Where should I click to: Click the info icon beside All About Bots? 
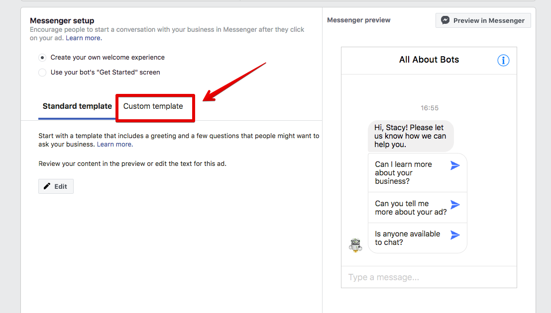pos(503,60)
